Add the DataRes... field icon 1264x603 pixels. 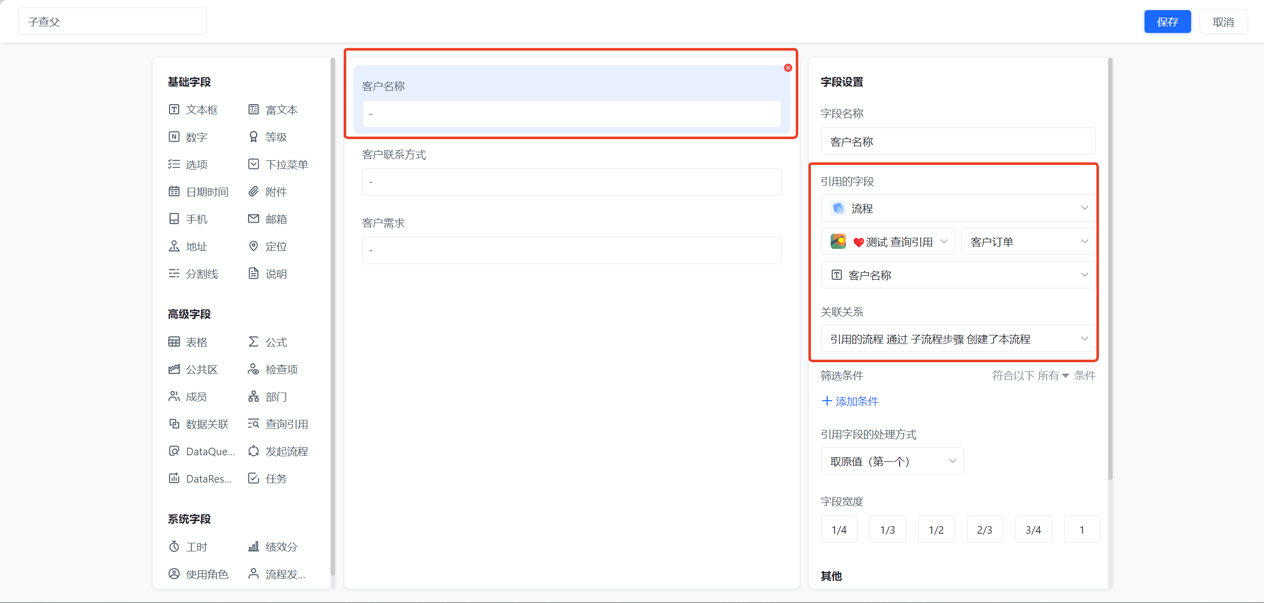[x=174, y=479]
